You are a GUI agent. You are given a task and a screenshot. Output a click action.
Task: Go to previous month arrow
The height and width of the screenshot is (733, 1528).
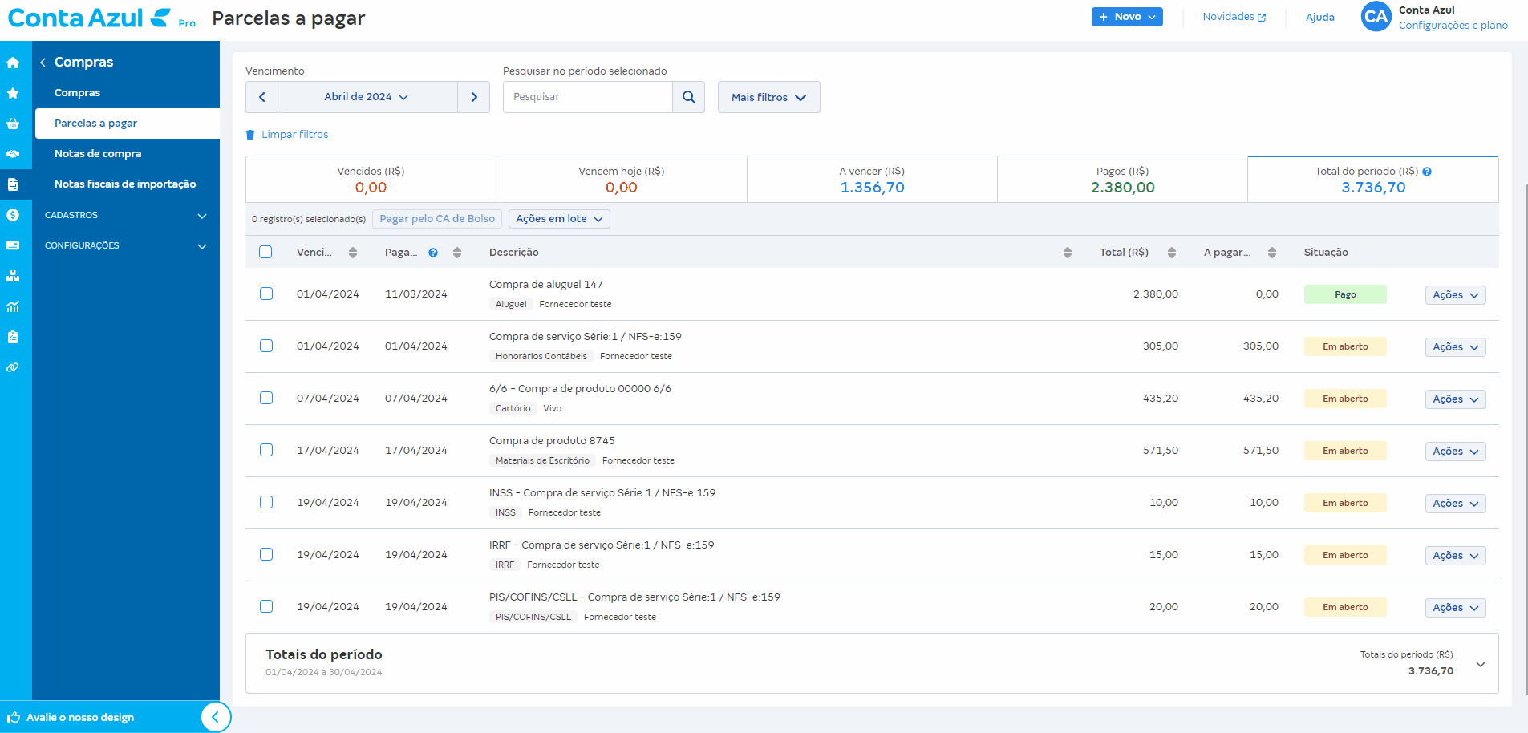tap(262, 97)
